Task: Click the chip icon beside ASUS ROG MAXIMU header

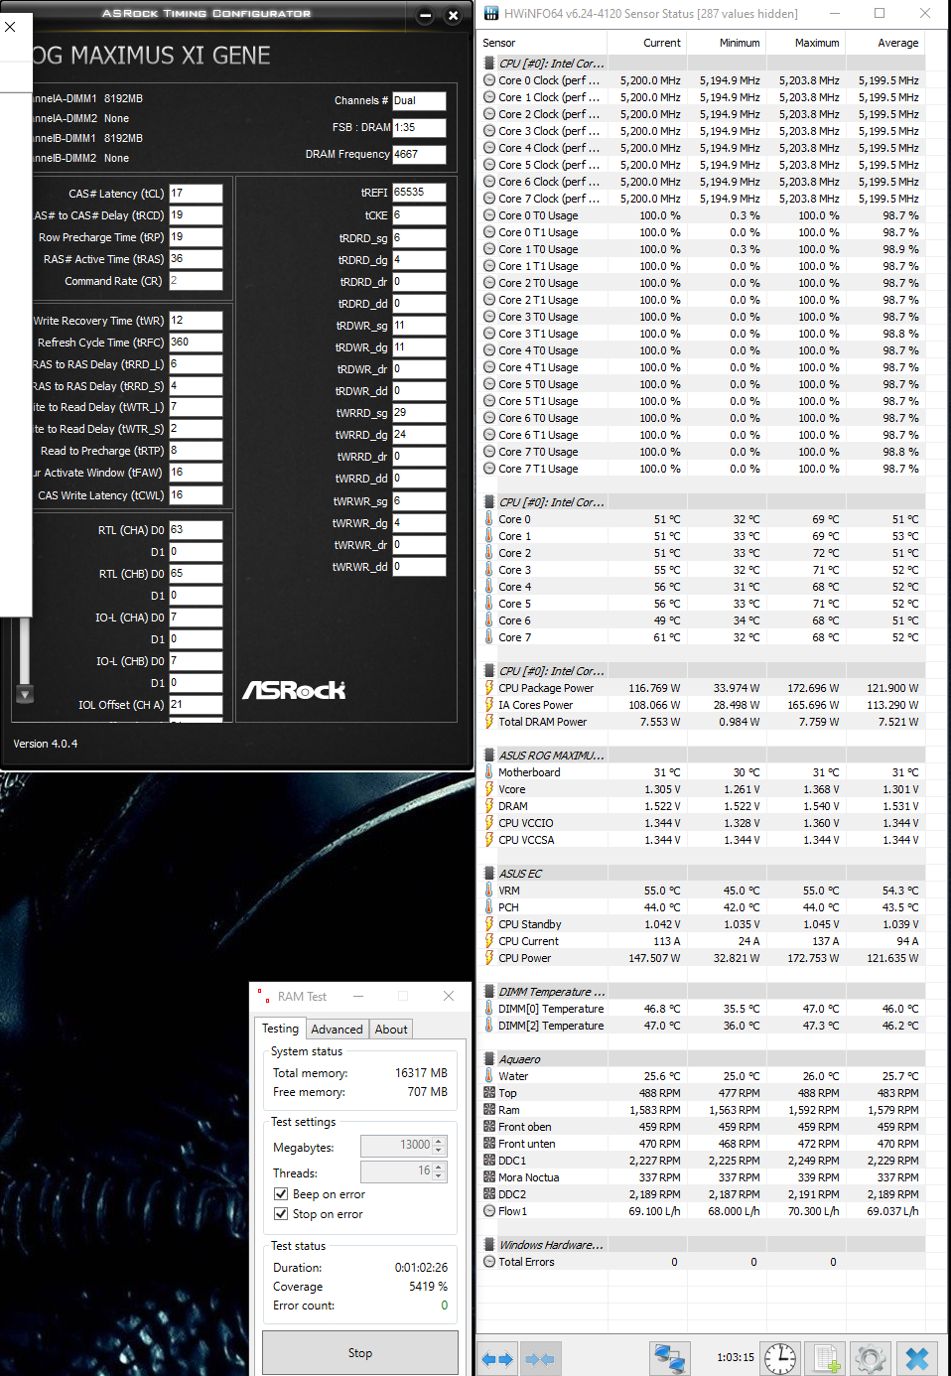Action: coord(489,756)
